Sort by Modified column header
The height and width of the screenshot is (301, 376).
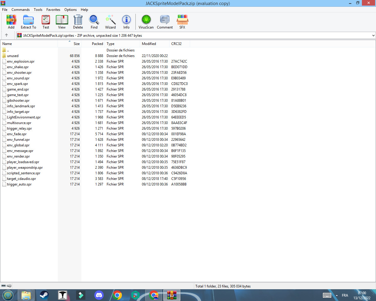click(149, 44)
